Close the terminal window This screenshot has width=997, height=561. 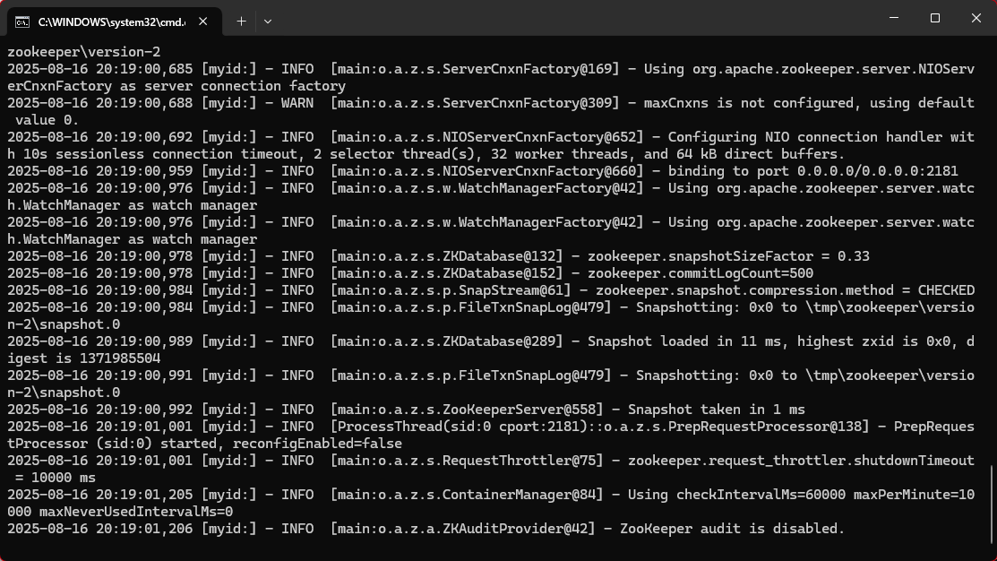click(x=976, y=18)
